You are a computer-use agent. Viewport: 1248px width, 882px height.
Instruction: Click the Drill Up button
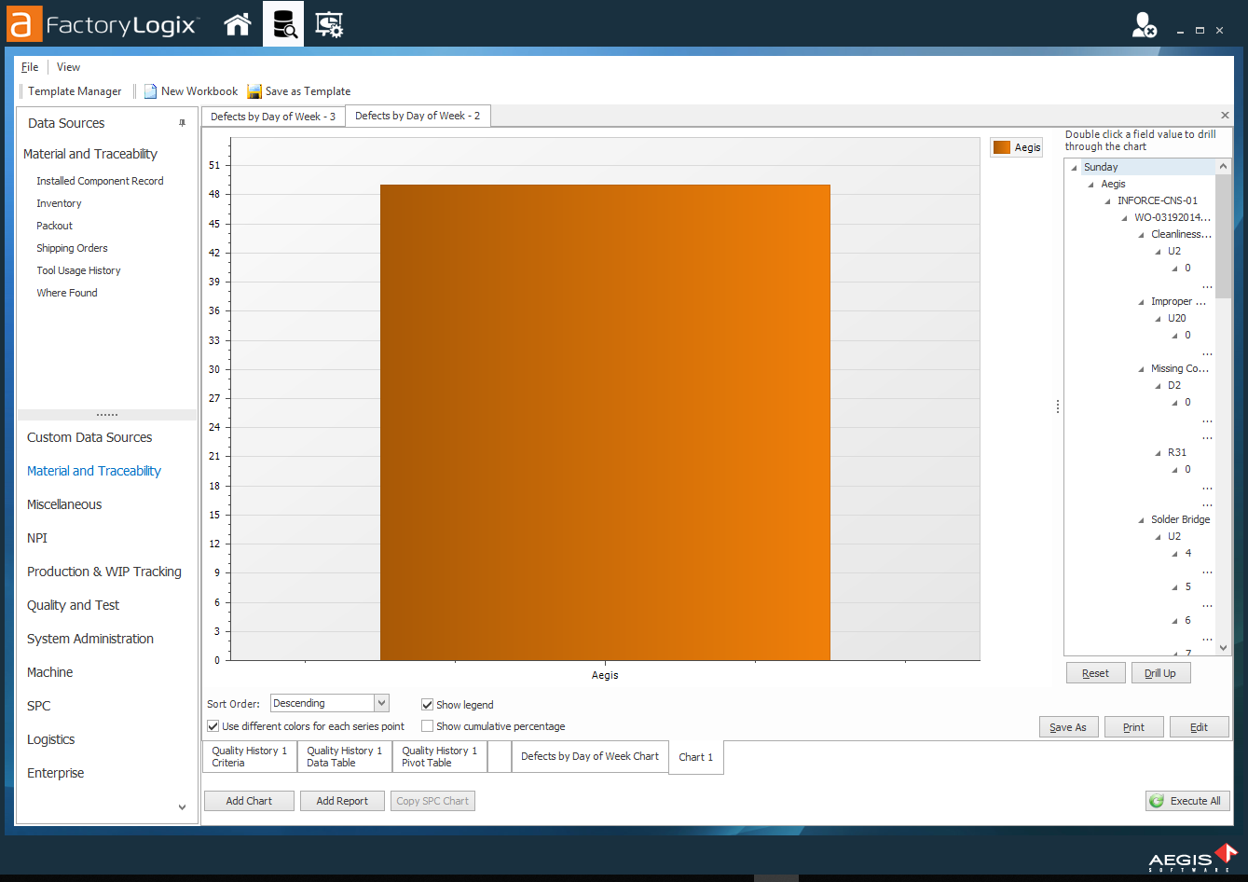tap(1159, 673)
